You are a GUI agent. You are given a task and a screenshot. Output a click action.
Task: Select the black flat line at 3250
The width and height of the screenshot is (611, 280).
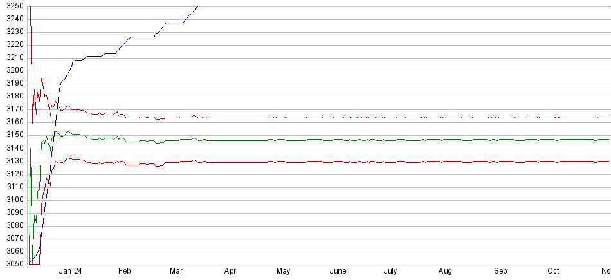pyautogui.click(x=386, y=6)
